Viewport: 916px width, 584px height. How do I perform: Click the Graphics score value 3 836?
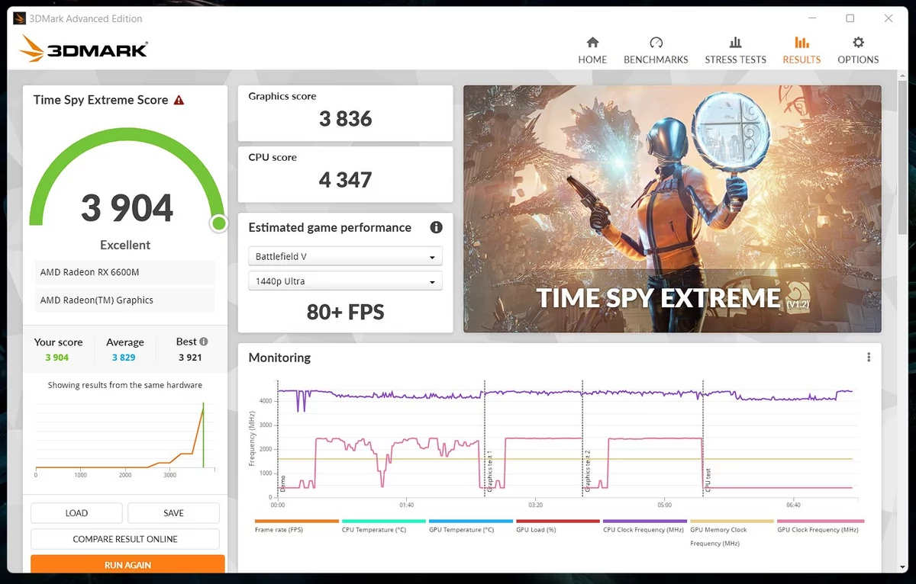[346, 119]
